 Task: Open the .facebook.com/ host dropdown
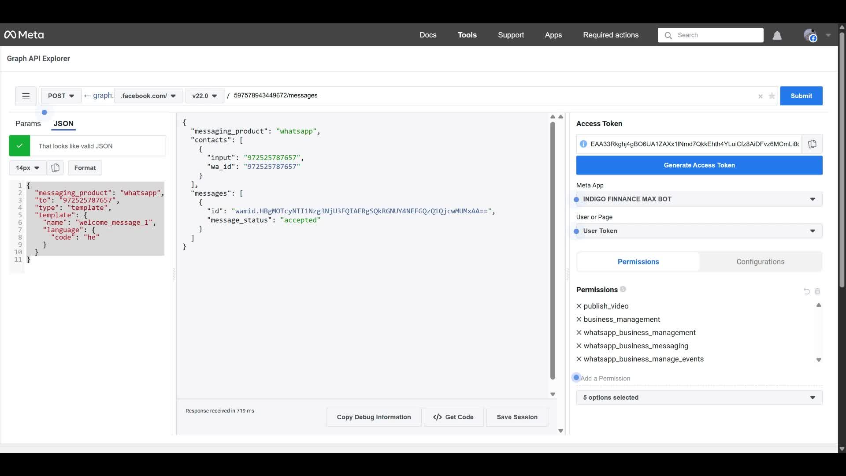click(x=148, y=96)
